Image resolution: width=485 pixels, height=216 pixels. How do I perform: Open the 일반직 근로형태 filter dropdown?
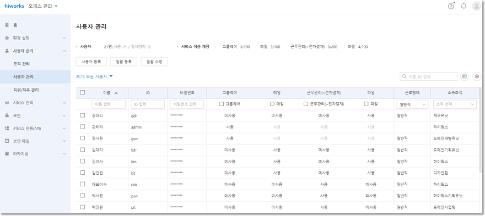point(412,104)
